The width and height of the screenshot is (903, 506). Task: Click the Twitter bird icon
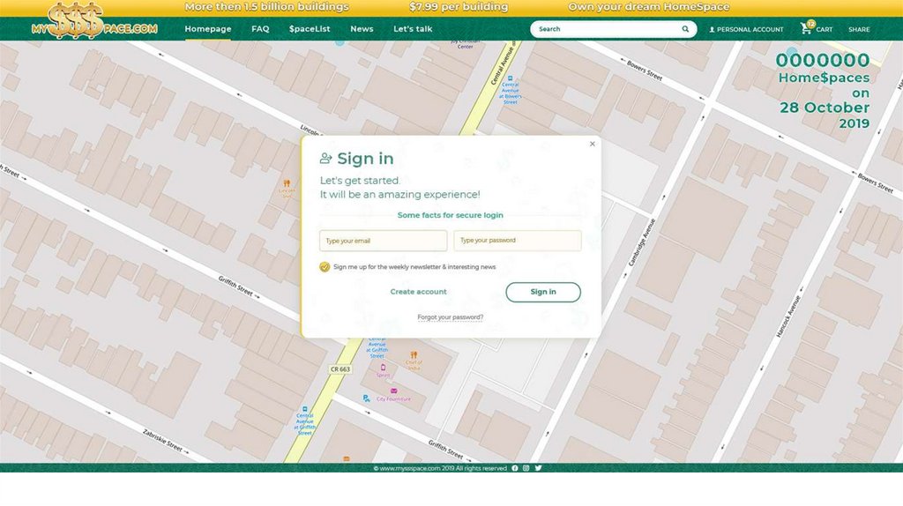point(538,468)
